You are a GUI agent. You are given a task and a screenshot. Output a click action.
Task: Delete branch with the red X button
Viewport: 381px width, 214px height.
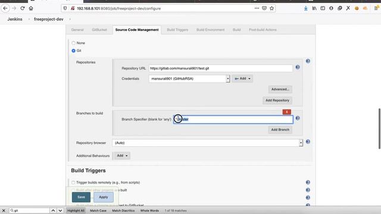point(287,112)
